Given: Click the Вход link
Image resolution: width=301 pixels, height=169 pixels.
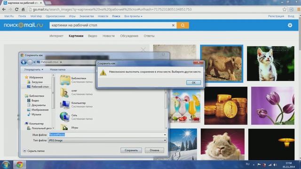Looking at the screenshot, I should pyautogui.click(x=291, y=16).
